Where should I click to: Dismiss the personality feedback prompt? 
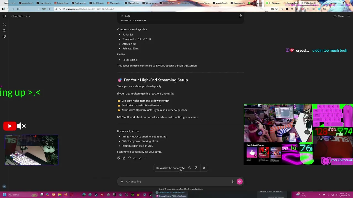[x=204, y=168]
